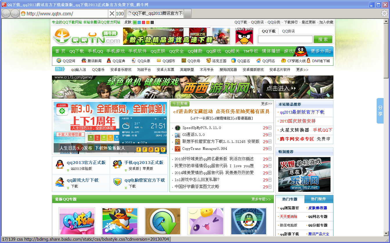Image resolution: width=390 pixels, height=243 pixels.
Task: Expand the 更多>> hot keywords link
Action: click(302, 70)
